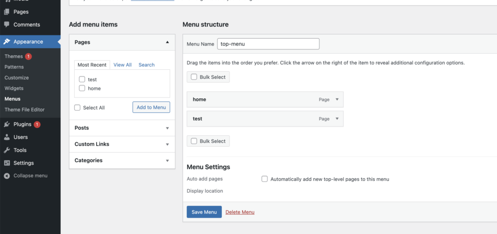Open Comments via its speech bubble icon

[x=7, y=25]
